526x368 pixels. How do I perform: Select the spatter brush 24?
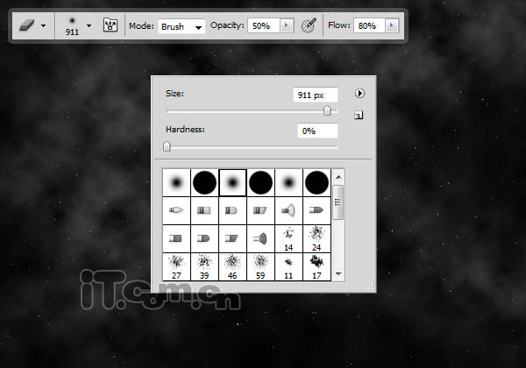[316, 238]
